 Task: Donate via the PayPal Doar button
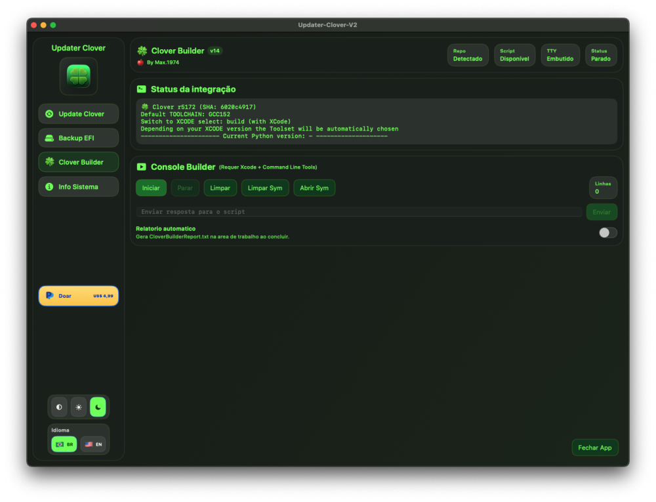(x=78, y=296)
